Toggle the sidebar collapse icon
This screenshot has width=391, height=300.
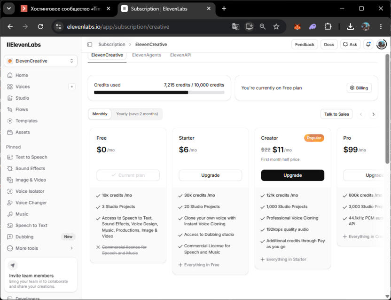[90, 44]
